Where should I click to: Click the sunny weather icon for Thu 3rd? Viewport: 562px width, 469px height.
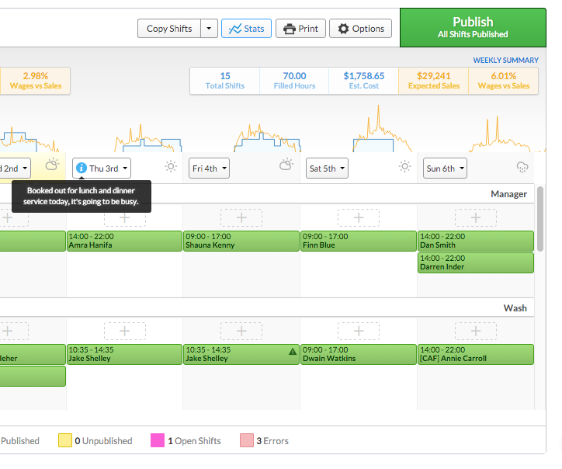(x=171, y=167)
